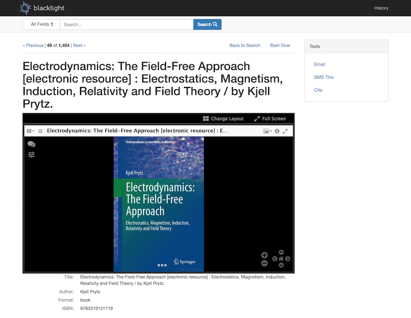Click the Format value book
This screenshot has width=411, height=318.
(x=85, y=300)
